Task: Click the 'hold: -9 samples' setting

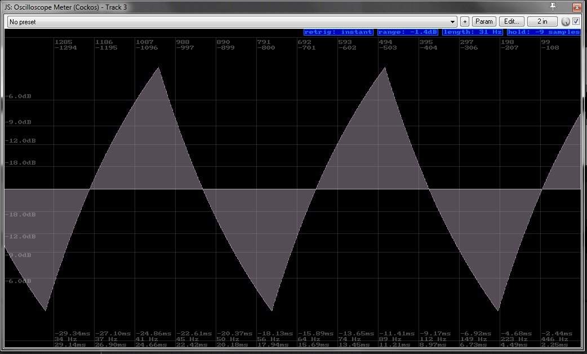Action: tap(544, 32)
